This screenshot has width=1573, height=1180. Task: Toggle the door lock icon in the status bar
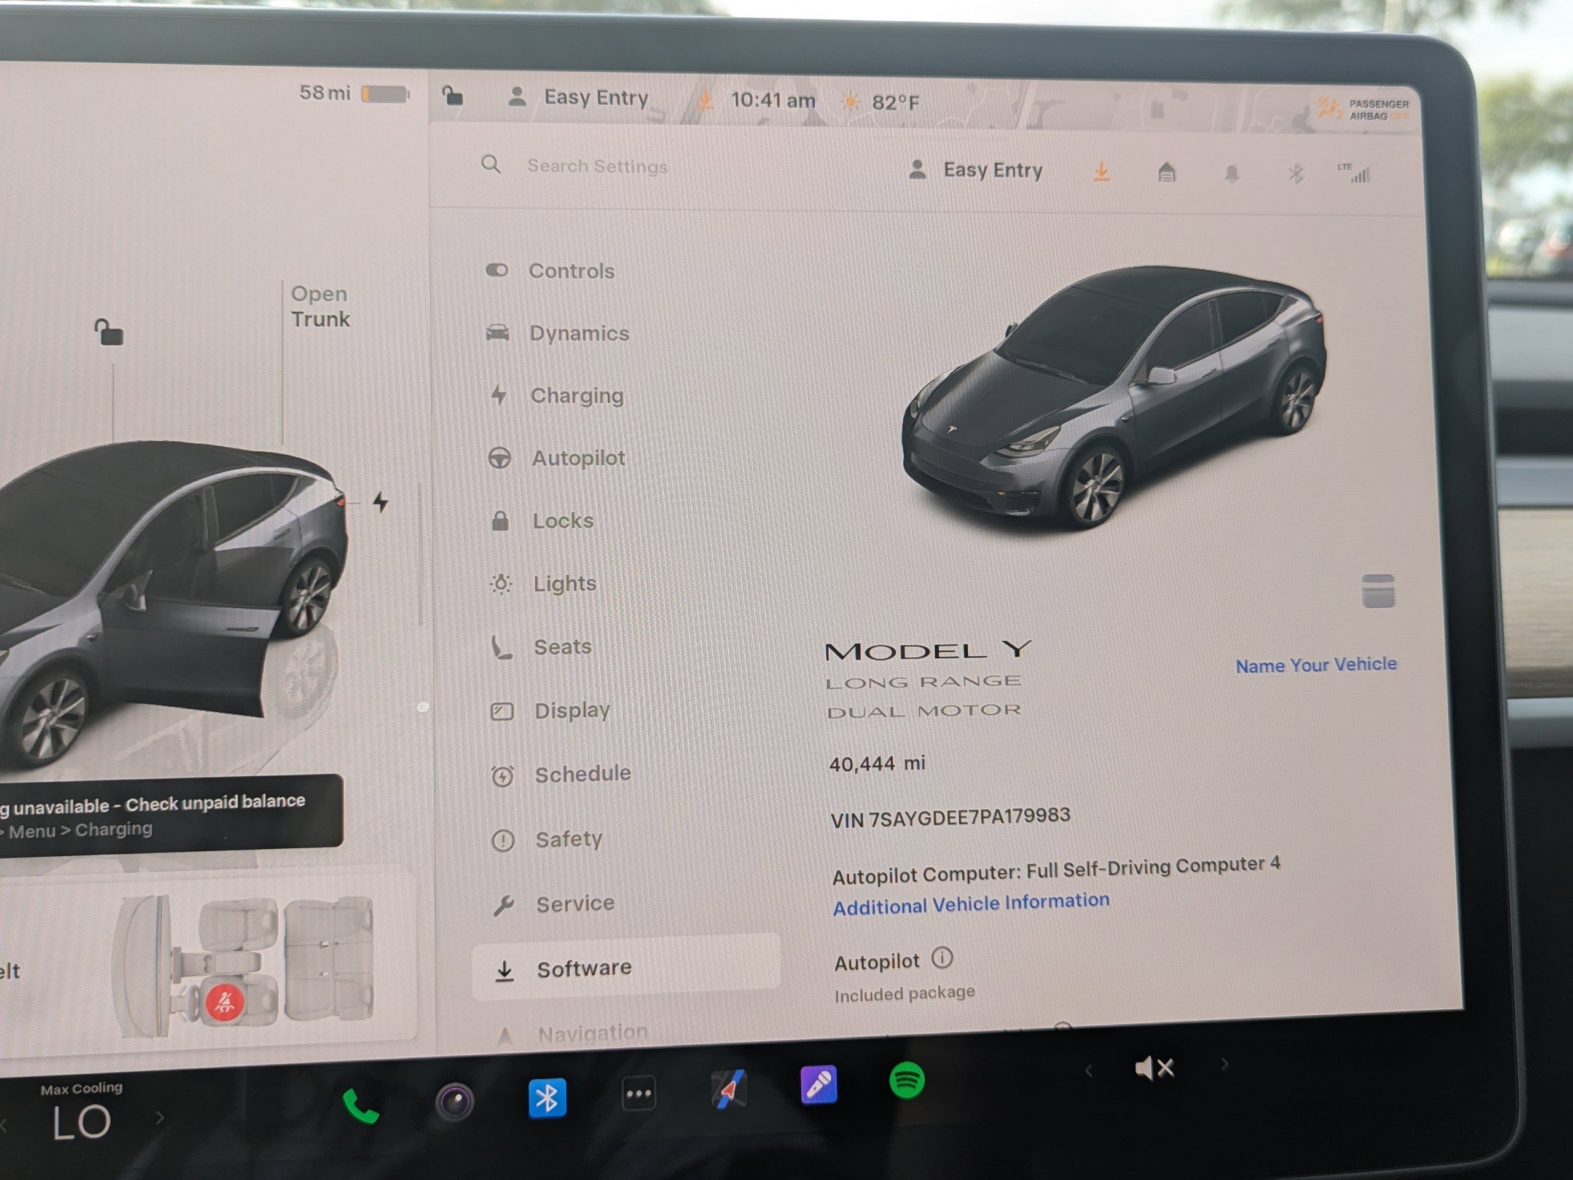pos(452,95)
